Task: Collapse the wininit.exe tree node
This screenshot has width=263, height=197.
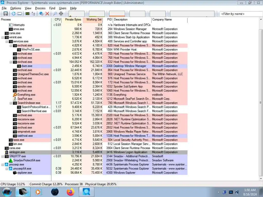Action: click(3, 37)
